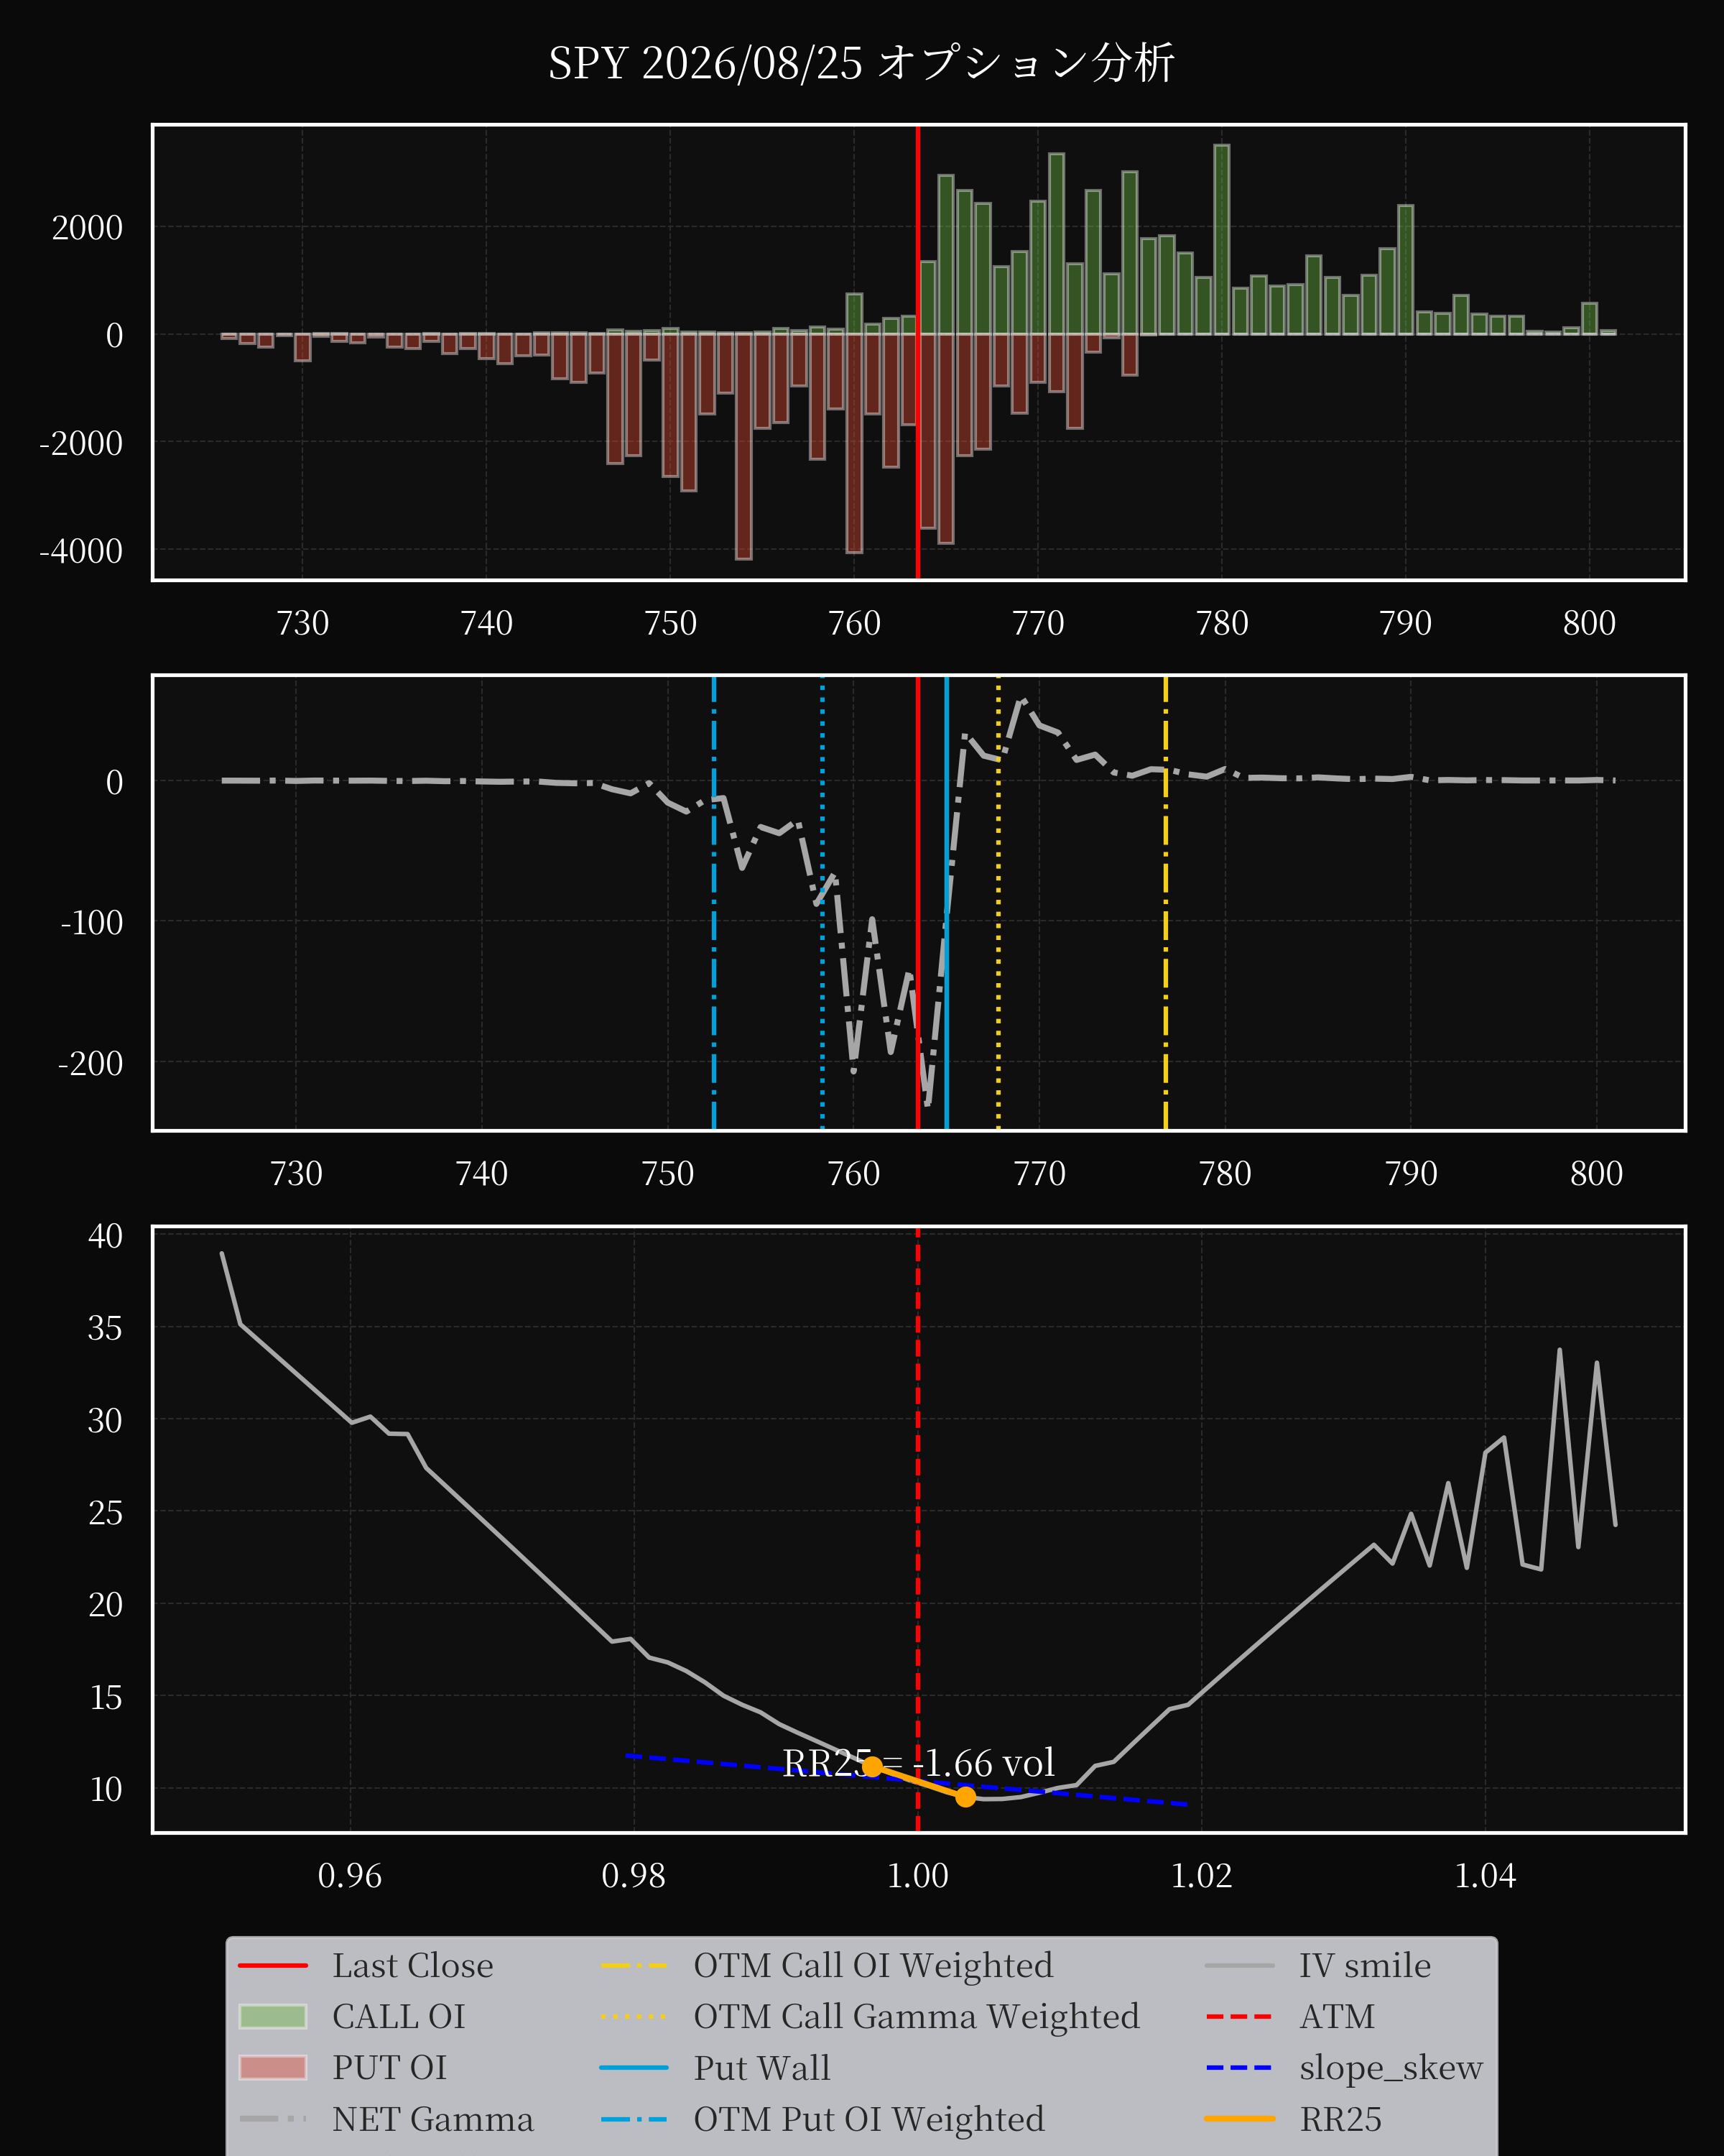The width and height of the screenshot is (1724, 2156).
Task: Click the y-axis label '-100' on gamma chart
Action: click(x=91, y=921)
